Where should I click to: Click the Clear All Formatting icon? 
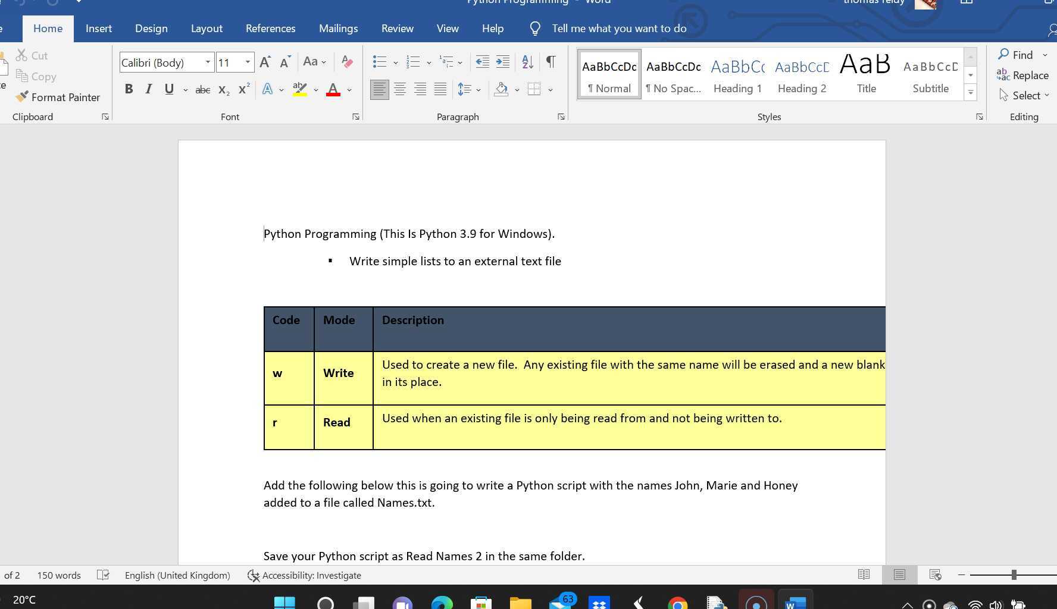coord(347,62)
